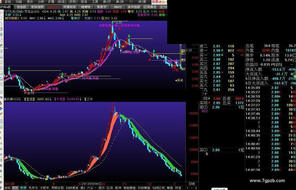Switch to the 所属板块 tab

coord(69,7)
